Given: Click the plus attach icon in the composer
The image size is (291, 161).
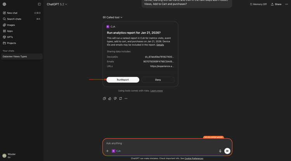Looking at the screenshot, I should click(107, 151).
